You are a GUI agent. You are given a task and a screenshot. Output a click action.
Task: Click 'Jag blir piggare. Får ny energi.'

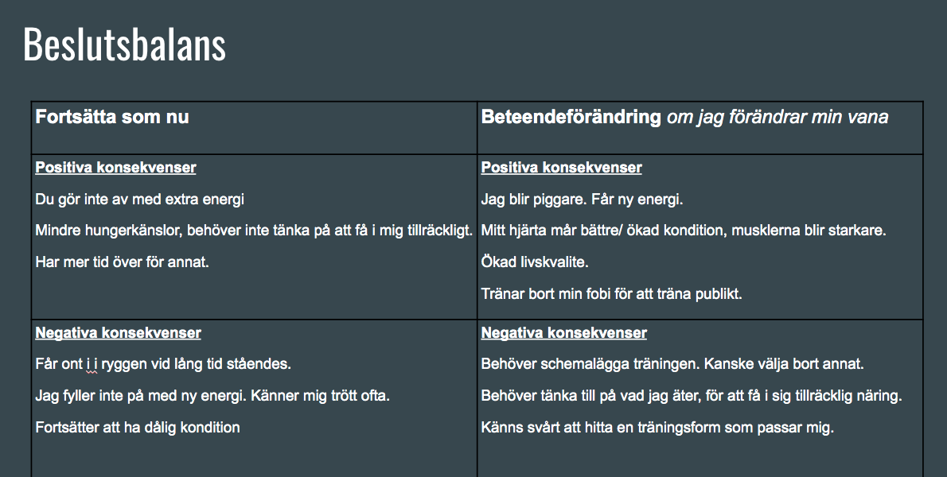[583, 200]
